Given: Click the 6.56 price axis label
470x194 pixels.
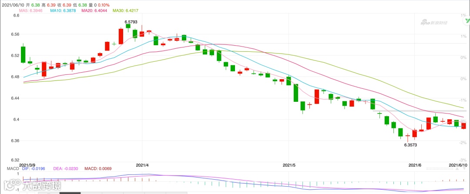Looking at the screenshot, I should [15, 34].
